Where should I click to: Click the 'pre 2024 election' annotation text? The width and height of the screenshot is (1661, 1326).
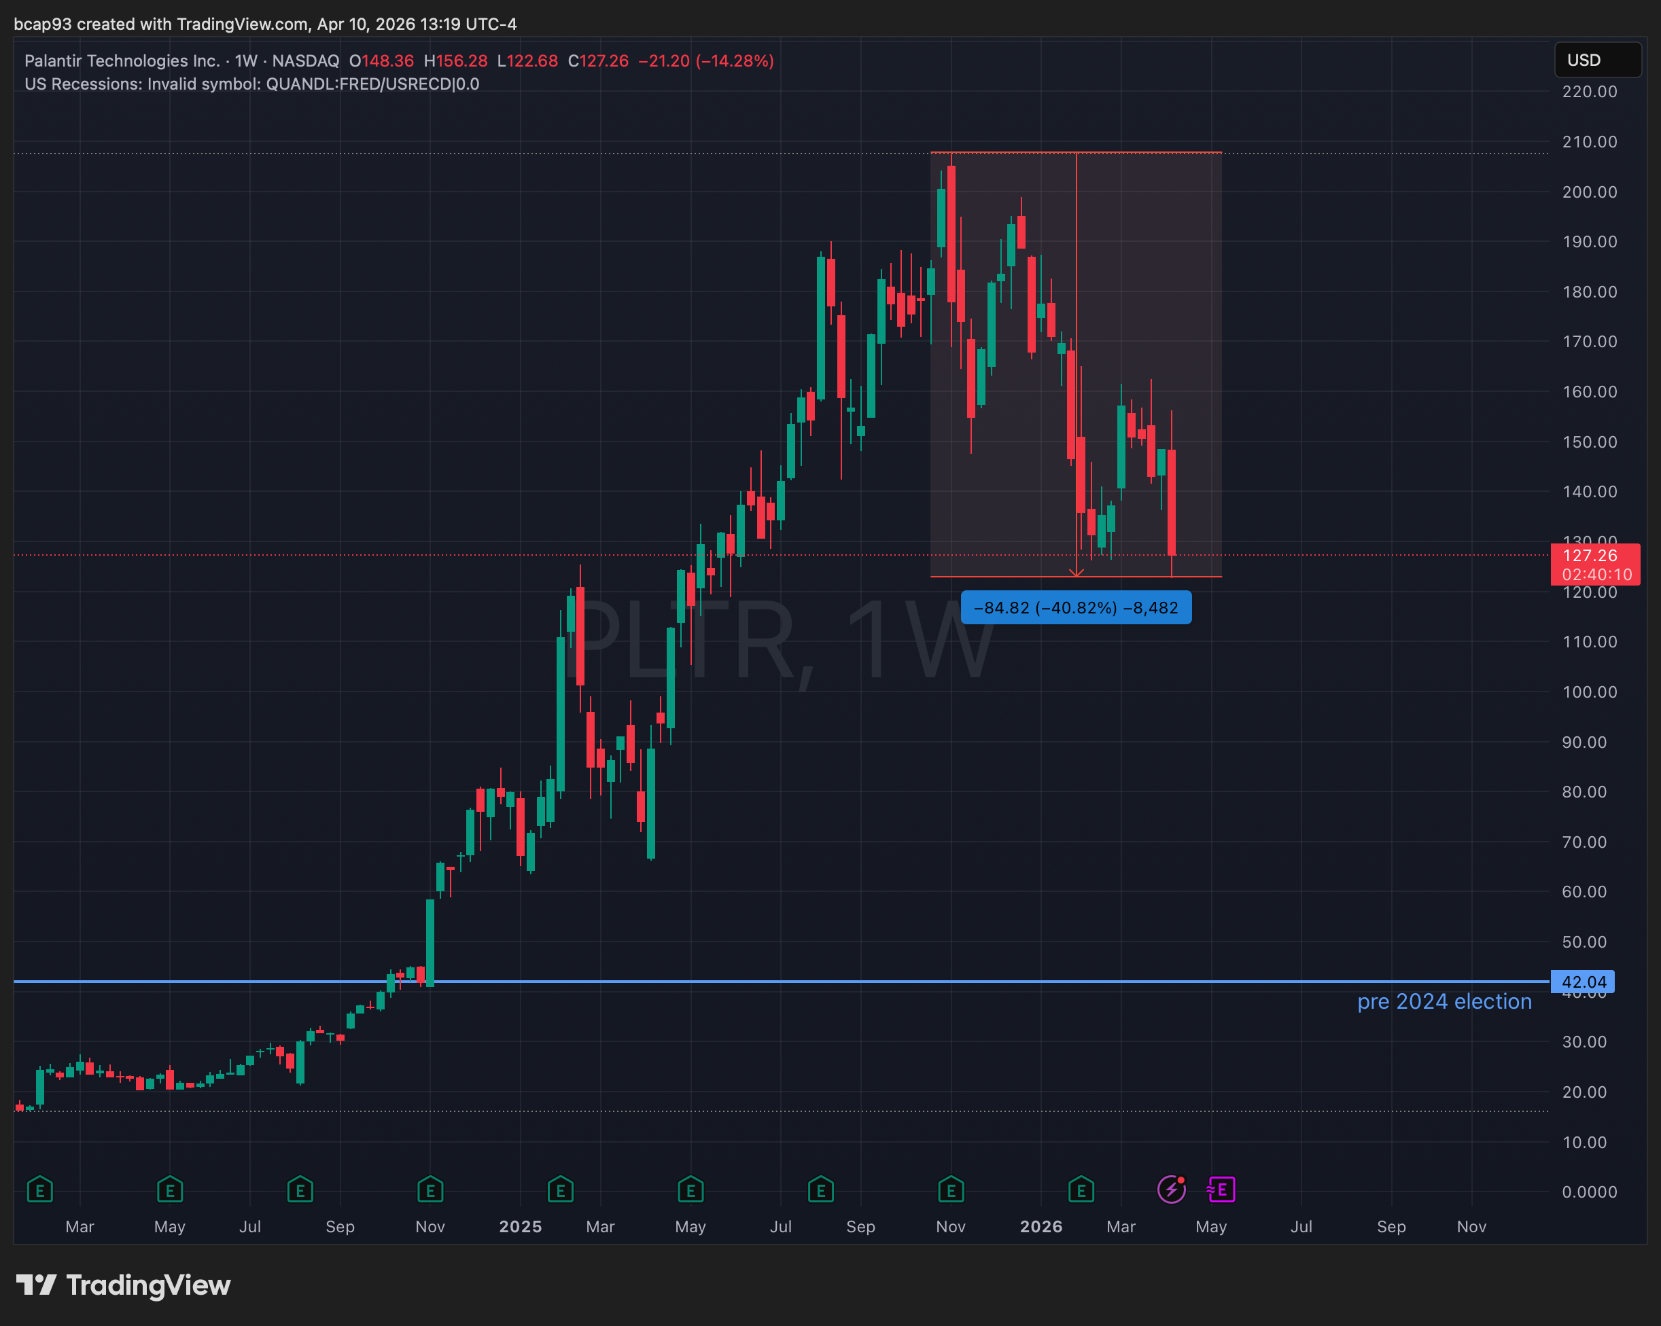point(1444,1001)
